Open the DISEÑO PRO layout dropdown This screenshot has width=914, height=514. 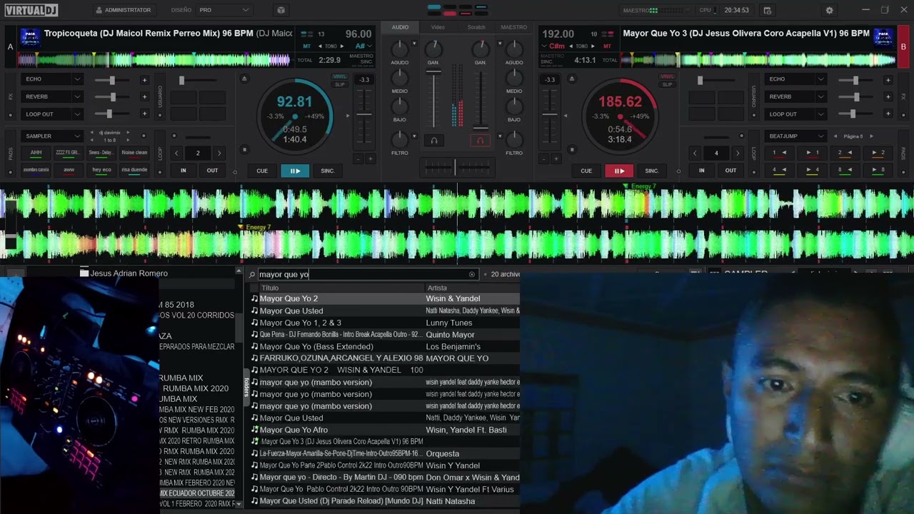click(224, 10)
